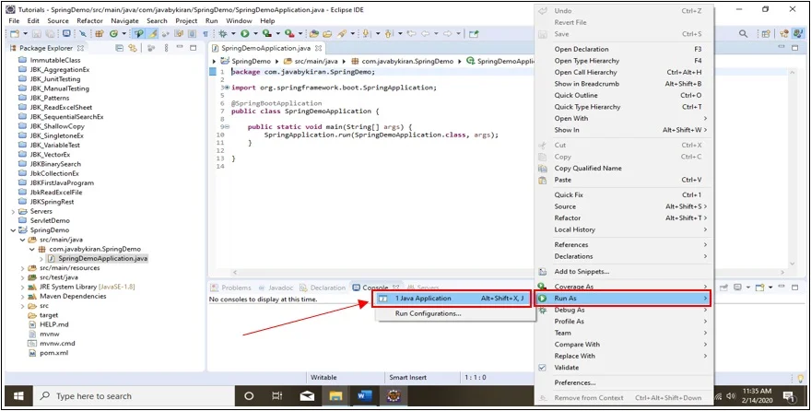Expand the Servers project node
Image resolution: width=811 pixels, height=411 pixels.
click(13, 211)
